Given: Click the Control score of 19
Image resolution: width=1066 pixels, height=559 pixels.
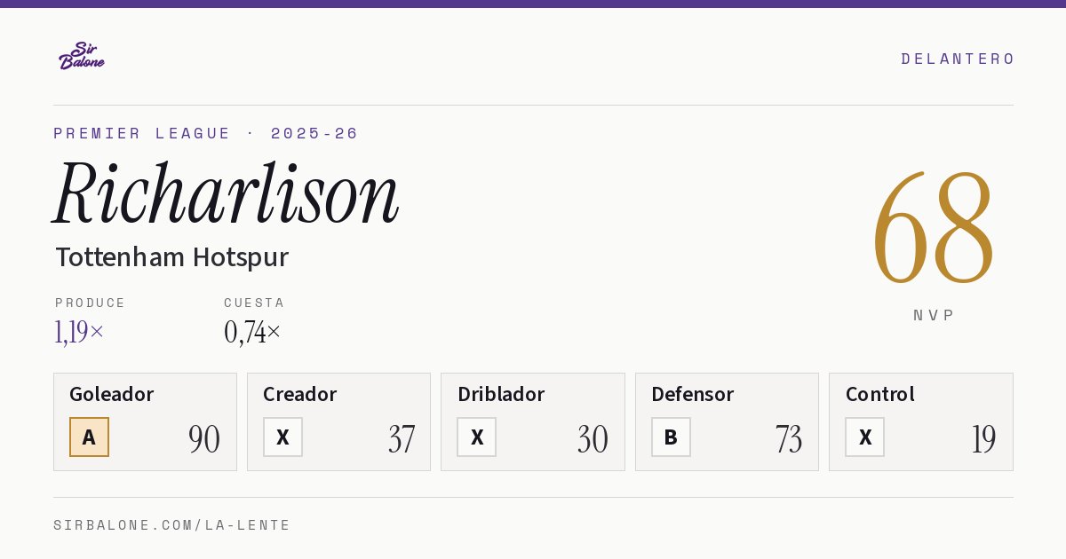Looking at the screenshot, I should coord(983,439).
